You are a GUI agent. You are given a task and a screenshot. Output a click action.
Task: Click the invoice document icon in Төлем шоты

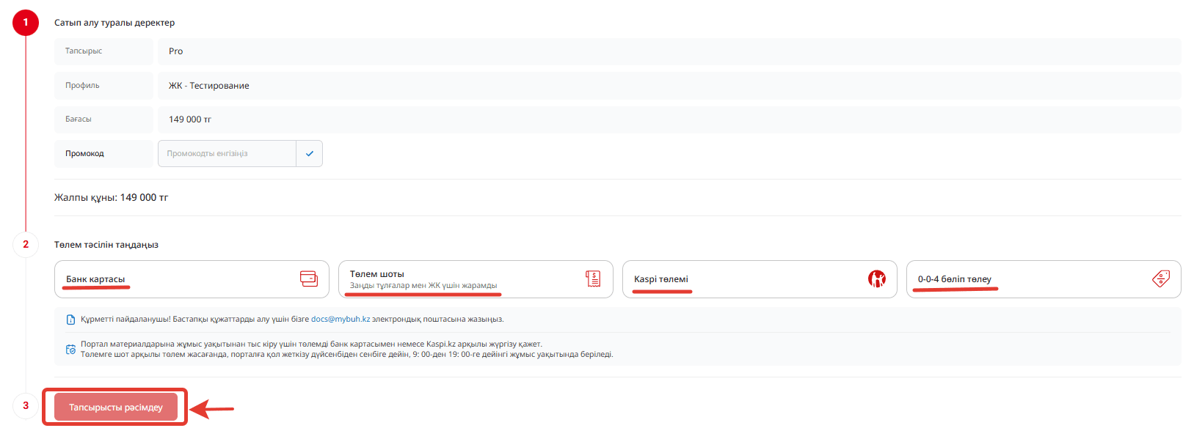pyautogui.click(x=593, y=278)
